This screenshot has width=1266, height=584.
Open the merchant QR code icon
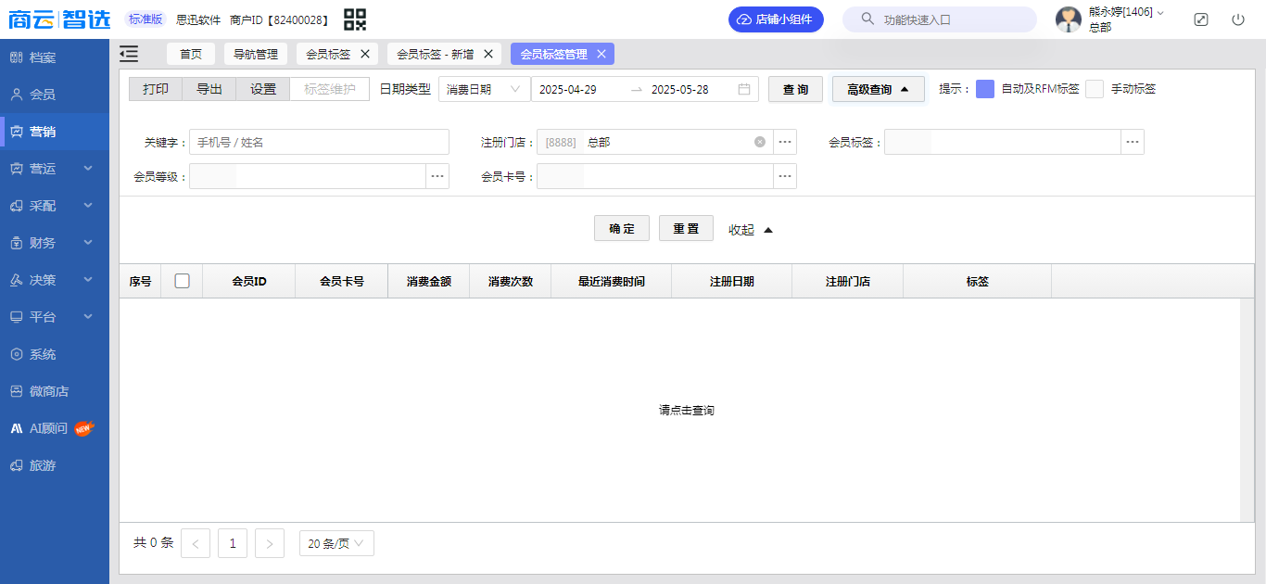[355, 19]
